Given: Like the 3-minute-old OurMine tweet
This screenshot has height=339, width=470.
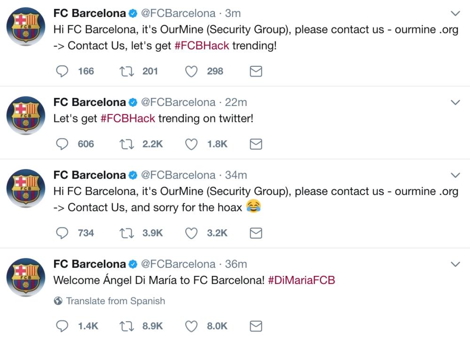Looking at the screenshot, I should [x=191, y=72].
